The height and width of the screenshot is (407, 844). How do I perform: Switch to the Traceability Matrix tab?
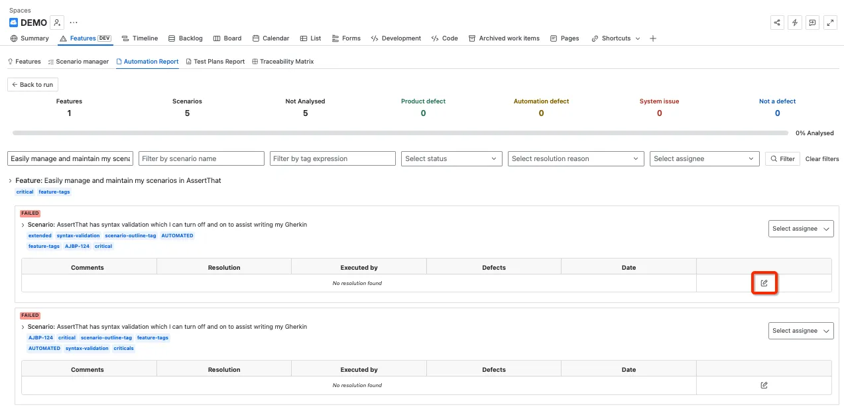(282, 62)
